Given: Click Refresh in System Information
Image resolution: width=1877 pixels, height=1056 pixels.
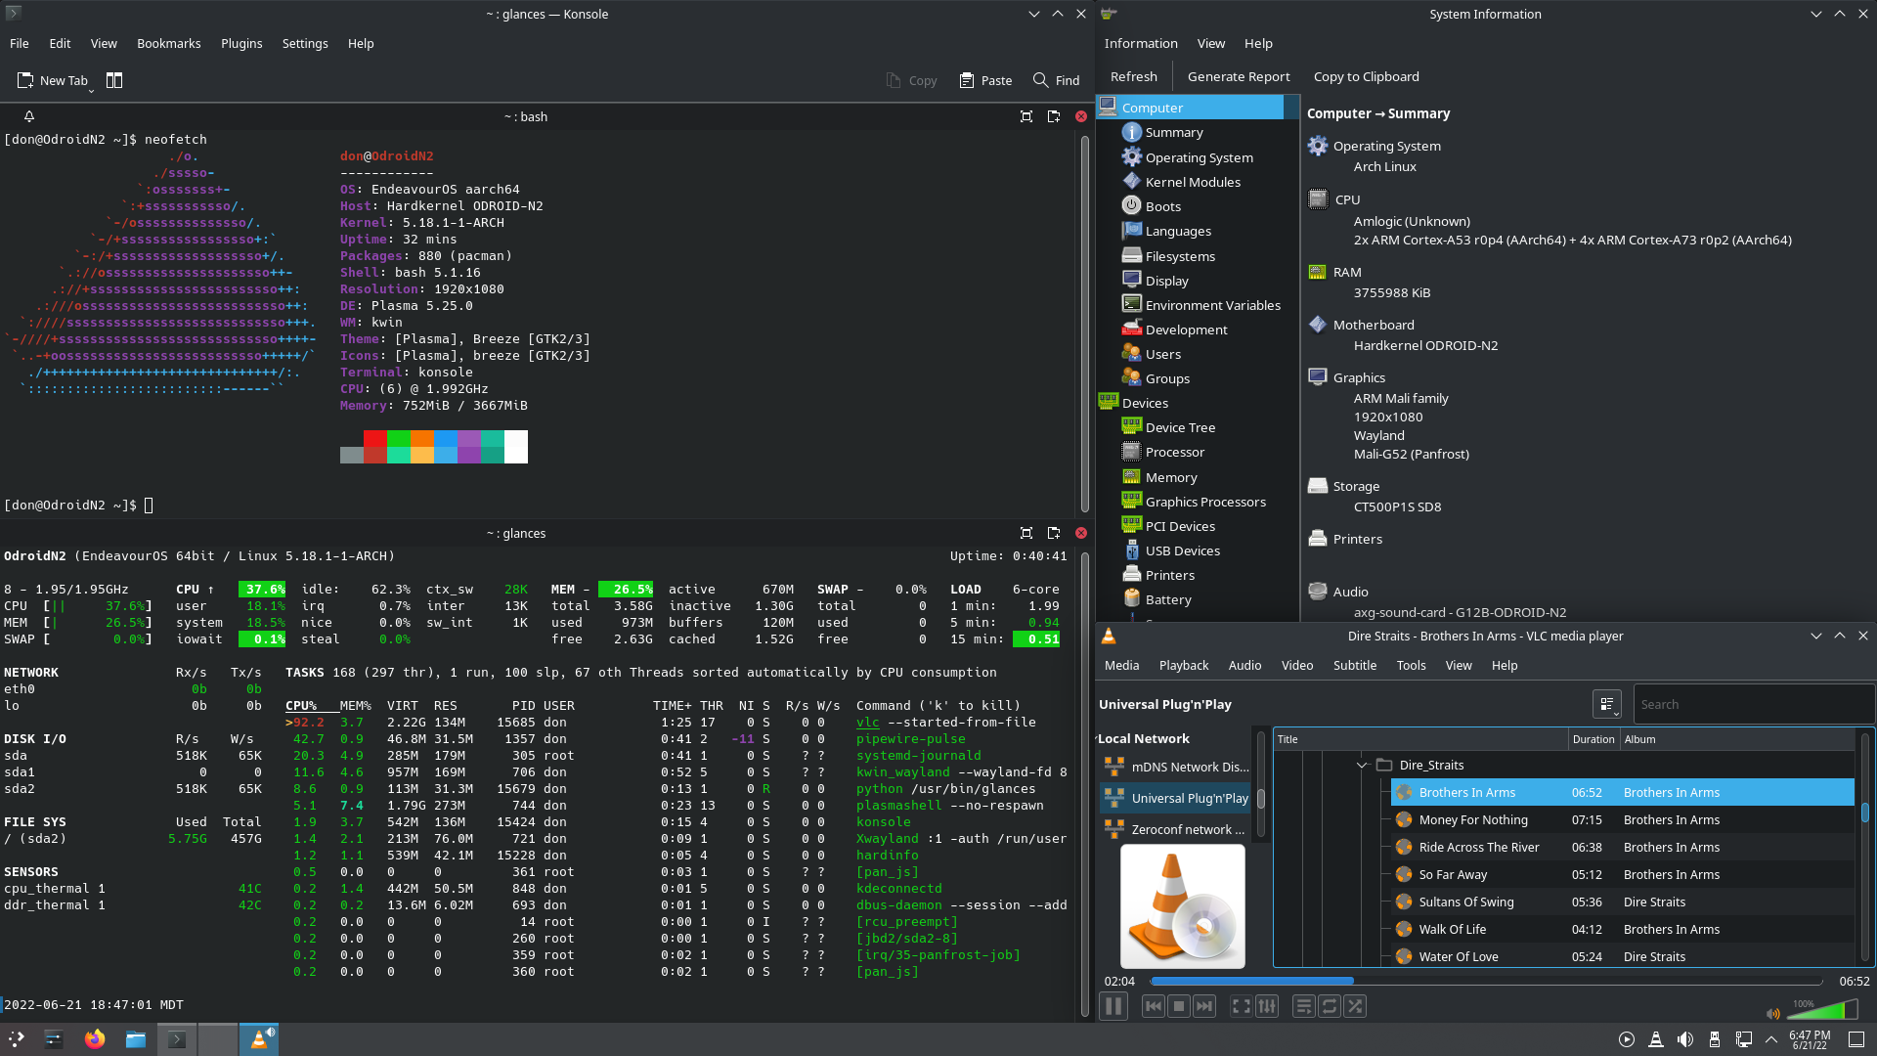Looking at the screenshot, I should tap(1134, 76).
